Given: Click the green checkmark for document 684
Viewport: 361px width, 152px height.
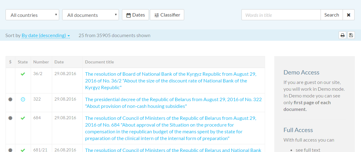Looking at the screenshot, I should click(x=23, y=118).
